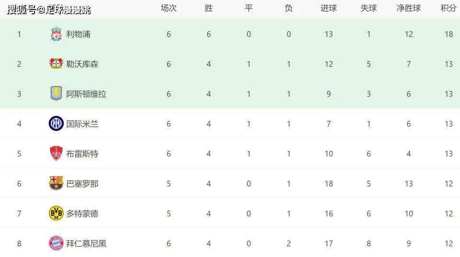Open the Brest club crest icon
Screen dimensions: 460x257
tap(56, 153)
